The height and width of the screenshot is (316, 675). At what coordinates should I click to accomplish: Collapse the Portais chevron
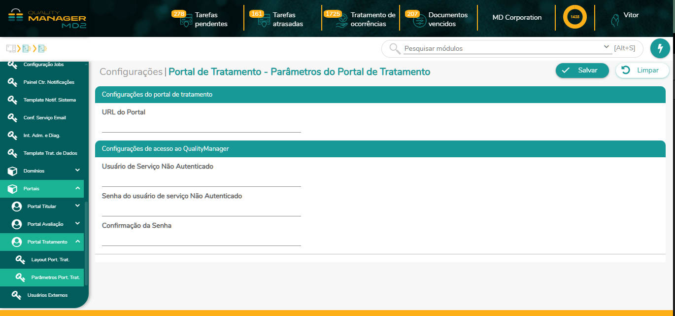tap(77, 188)
